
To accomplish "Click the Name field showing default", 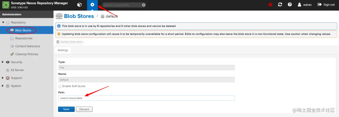I will [x=146, y=79].
